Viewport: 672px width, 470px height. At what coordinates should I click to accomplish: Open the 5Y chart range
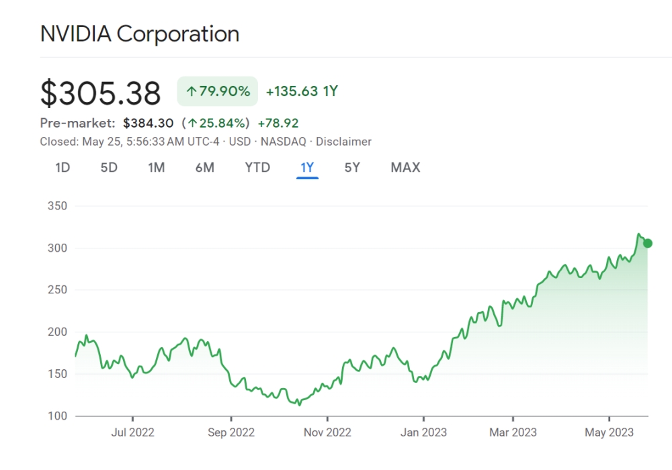pyautogui.click(x=351, y=167)
